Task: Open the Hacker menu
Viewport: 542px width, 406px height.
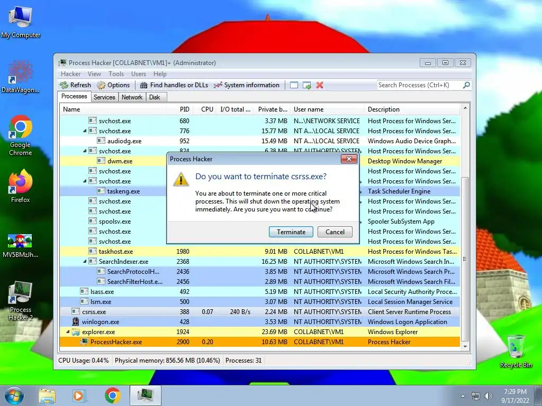Action: click(70, 74)
